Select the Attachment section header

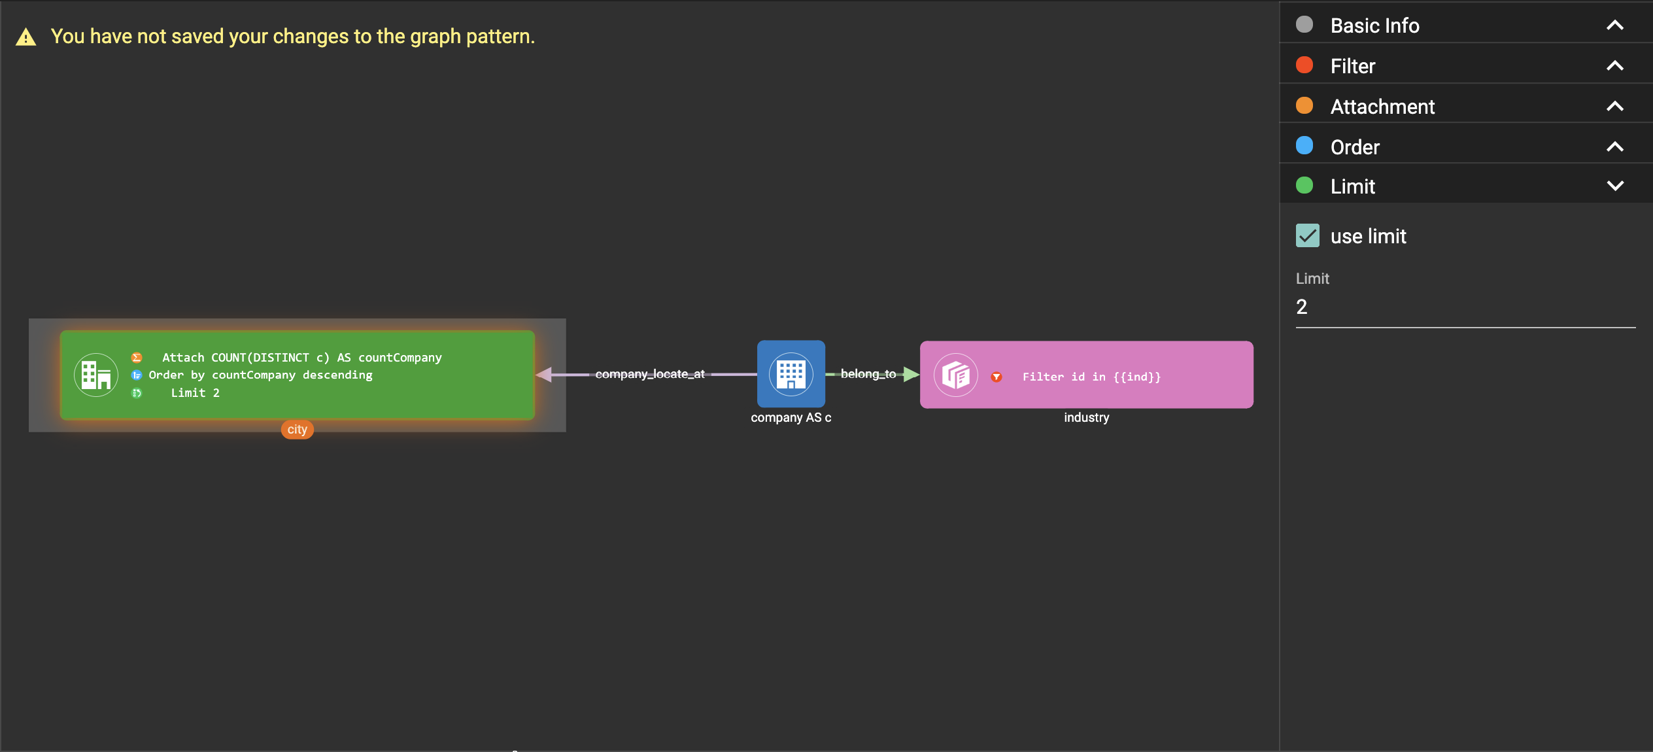(x=1382, y=107)
